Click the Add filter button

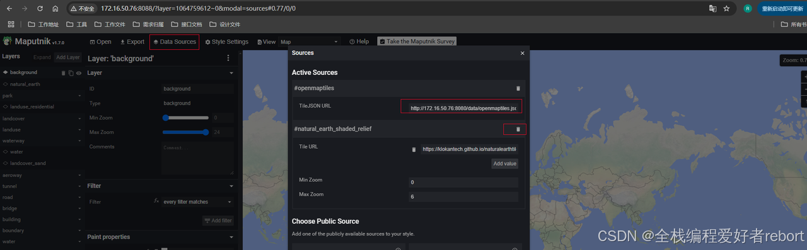(x=218, y=220)
